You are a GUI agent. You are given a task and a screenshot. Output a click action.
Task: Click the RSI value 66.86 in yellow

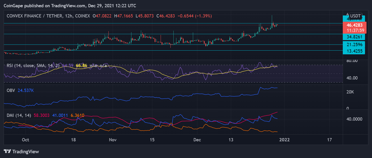81,66
